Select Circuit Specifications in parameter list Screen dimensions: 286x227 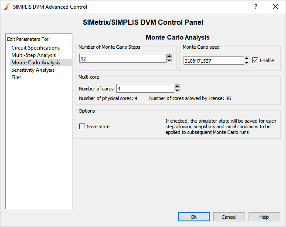click(36, 48)
